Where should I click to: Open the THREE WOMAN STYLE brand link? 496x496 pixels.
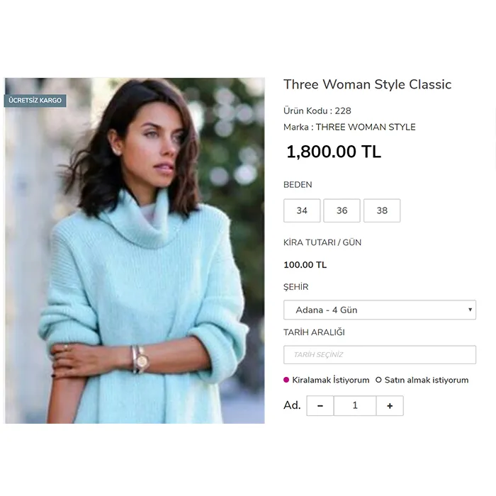[366, 127]
